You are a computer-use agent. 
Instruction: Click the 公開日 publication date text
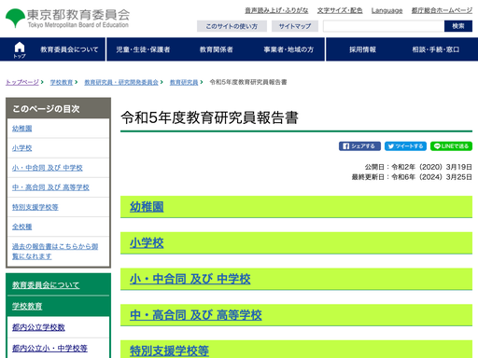tap(418, 167)
